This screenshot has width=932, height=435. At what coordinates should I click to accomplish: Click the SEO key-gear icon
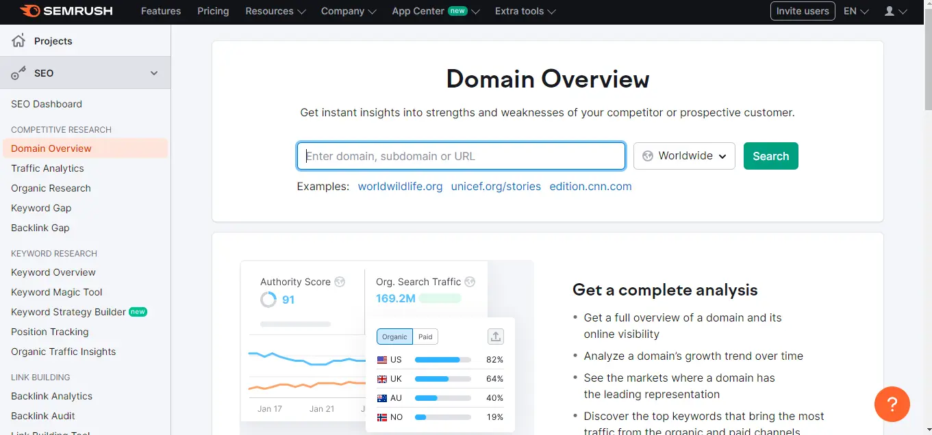click(18, 73)
